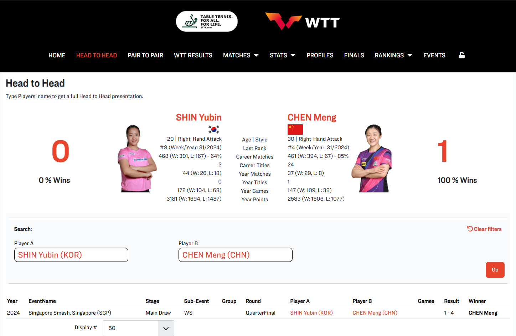Image resolution: width=516 pixels, height=336 pixels.
Task: Click the Clear filters link
Action: point(484,229)
